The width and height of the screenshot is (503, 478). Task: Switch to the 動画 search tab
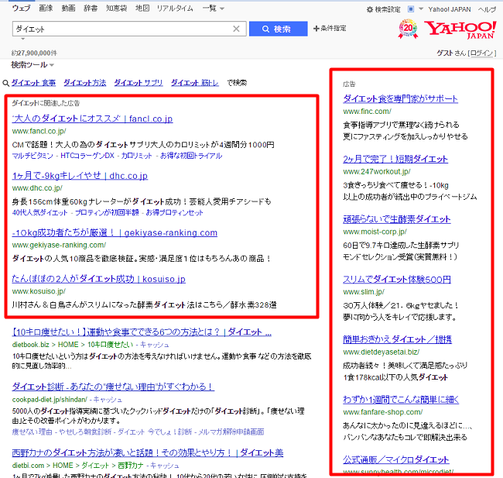[68, 9]
